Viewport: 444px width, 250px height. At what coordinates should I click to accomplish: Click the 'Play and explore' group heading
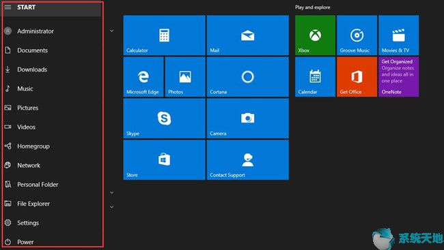[313, 7]
